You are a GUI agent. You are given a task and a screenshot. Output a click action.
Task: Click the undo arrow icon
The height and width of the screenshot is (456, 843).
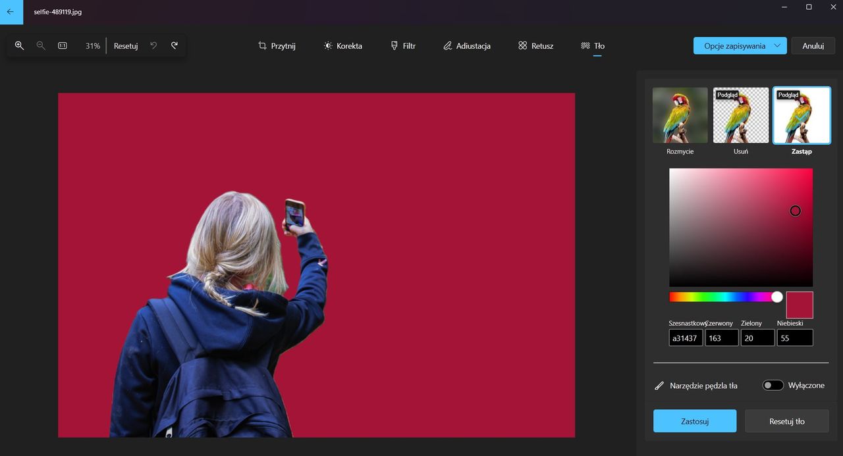pyautogui.click(x=153, y=45)
